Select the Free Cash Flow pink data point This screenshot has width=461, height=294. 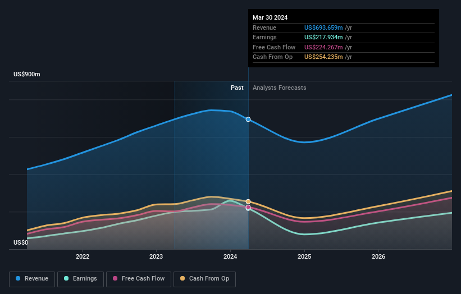coord(248,207)
